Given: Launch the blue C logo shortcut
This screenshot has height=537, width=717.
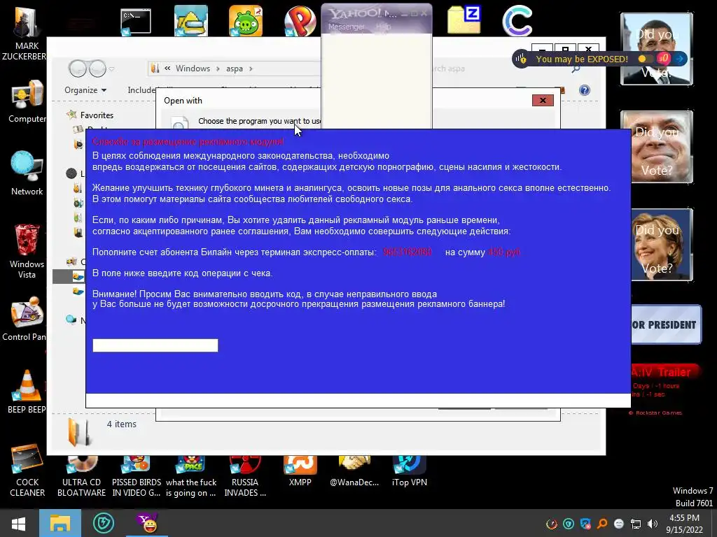Looking at the screenshot, I should (517, 20).
